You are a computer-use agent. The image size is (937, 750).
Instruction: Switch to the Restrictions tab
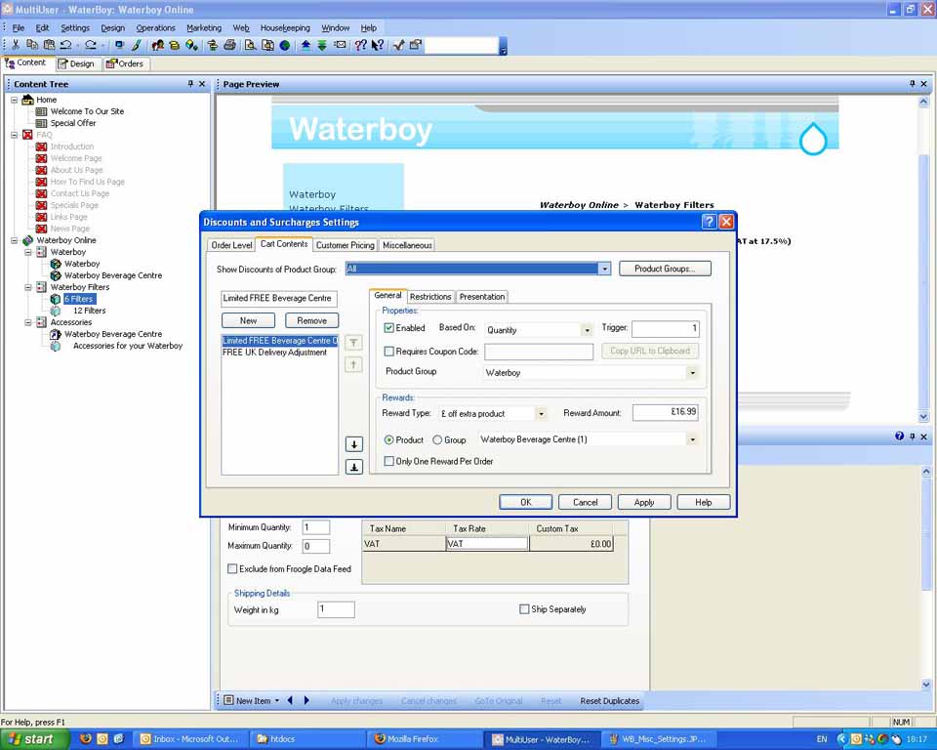tap(430, 297)
